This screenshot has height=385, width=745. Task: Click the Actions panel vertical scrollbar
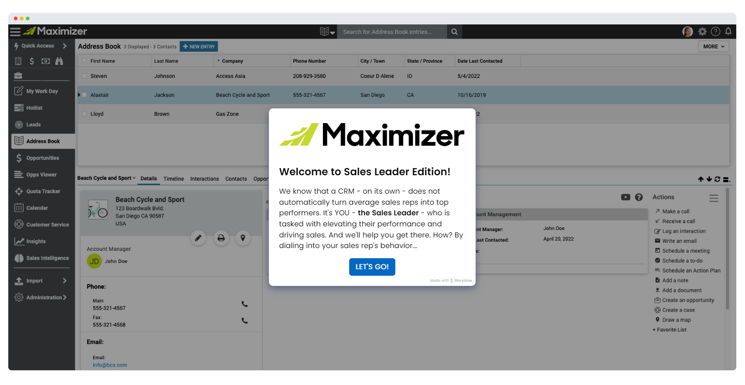point(727,249)
